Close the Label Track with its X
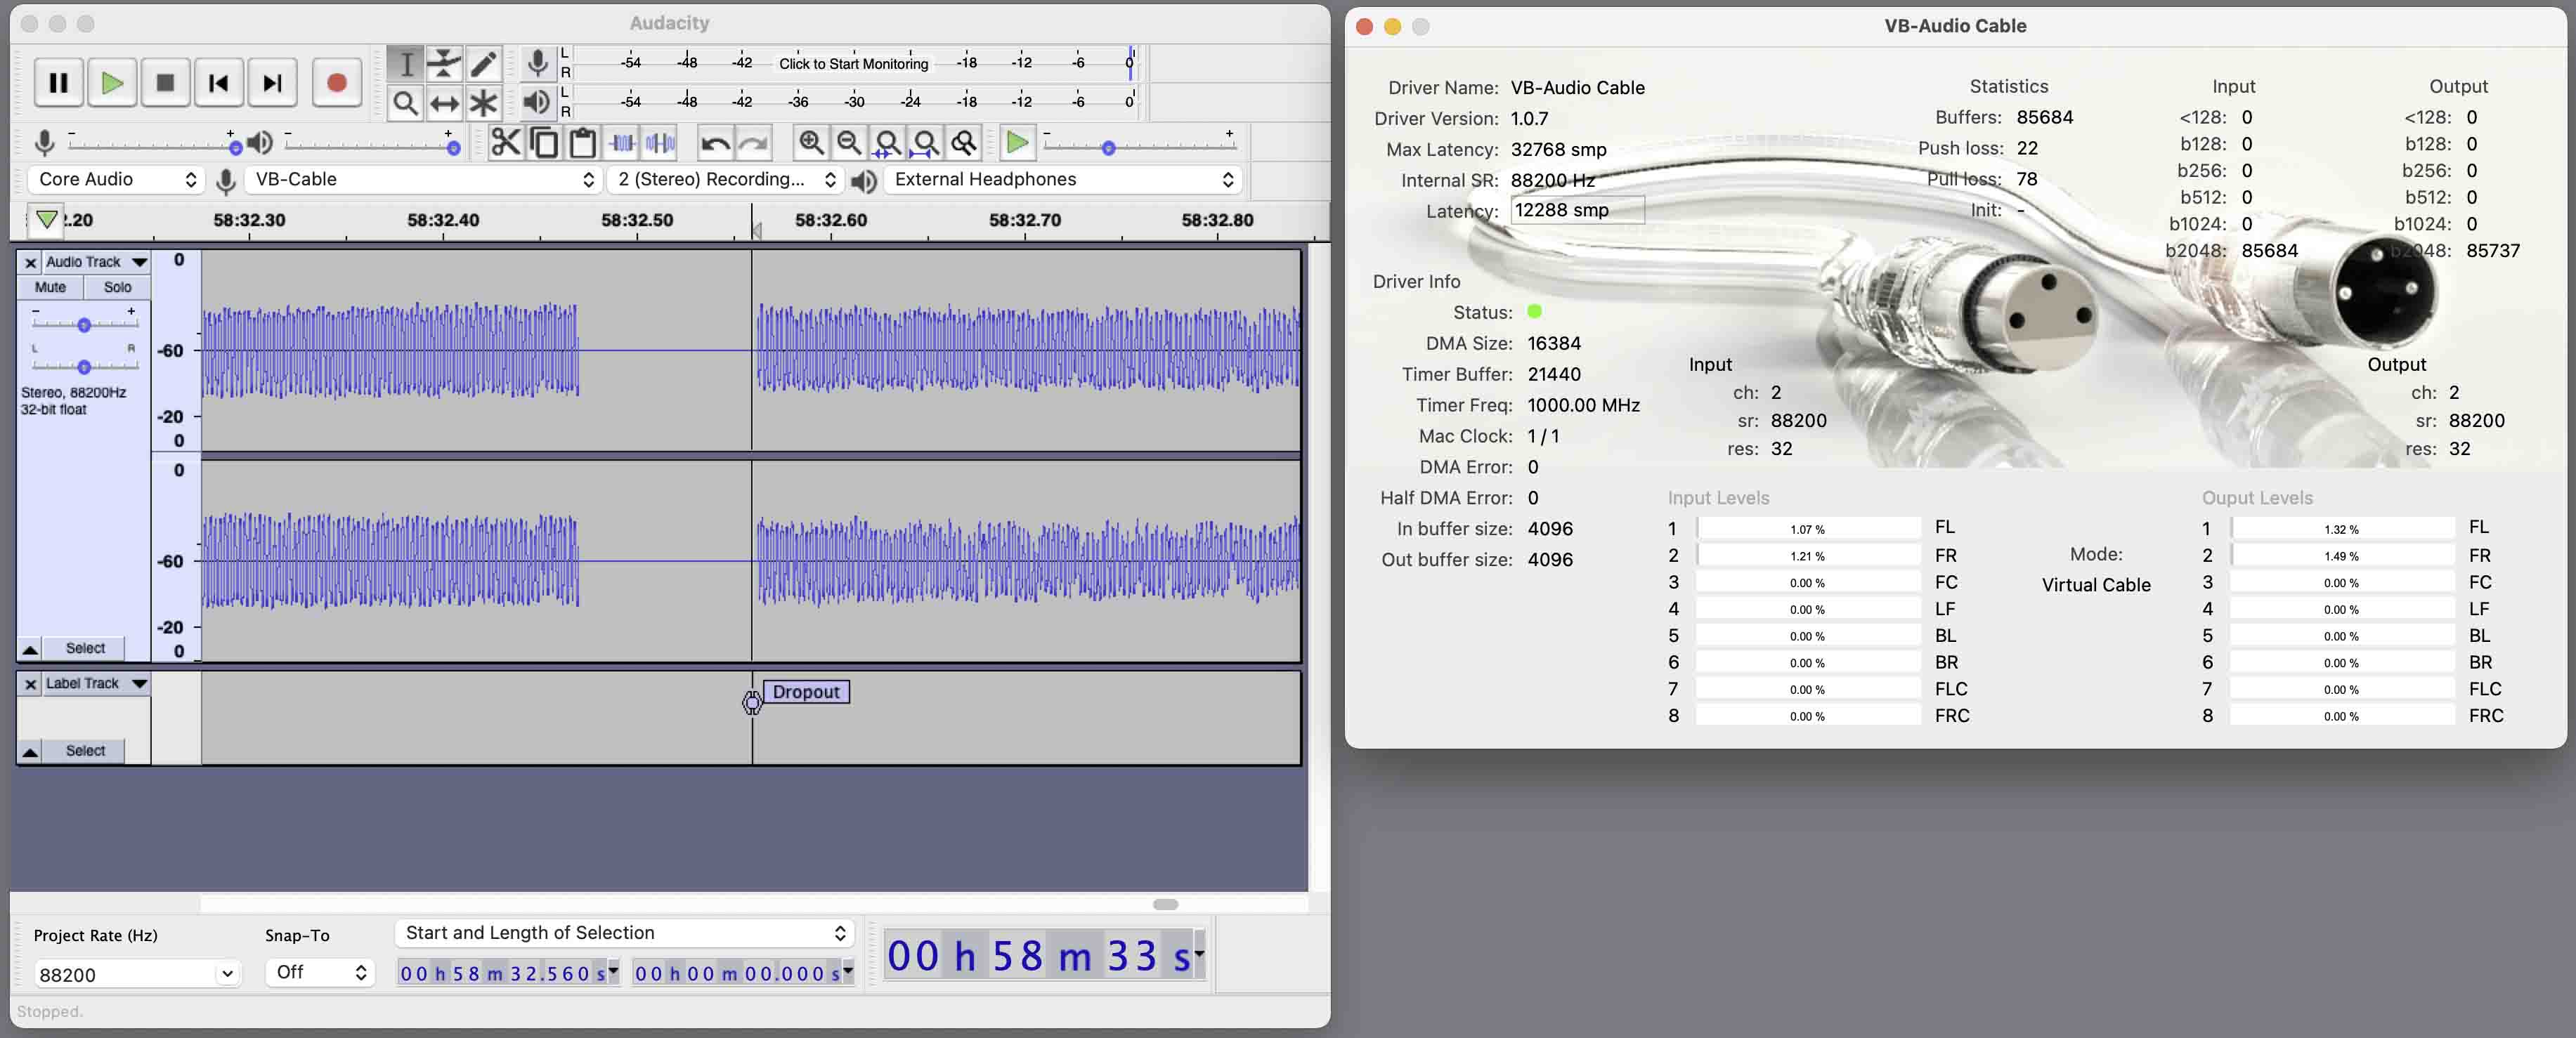The width and height of the screenshot is (2576, 1038). pos(30,684)
